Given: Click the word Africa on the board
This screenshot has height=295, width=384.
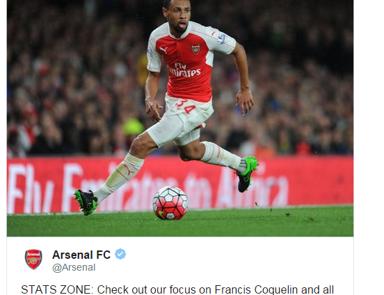Looking at the screenshot, I should coord(253,187).
